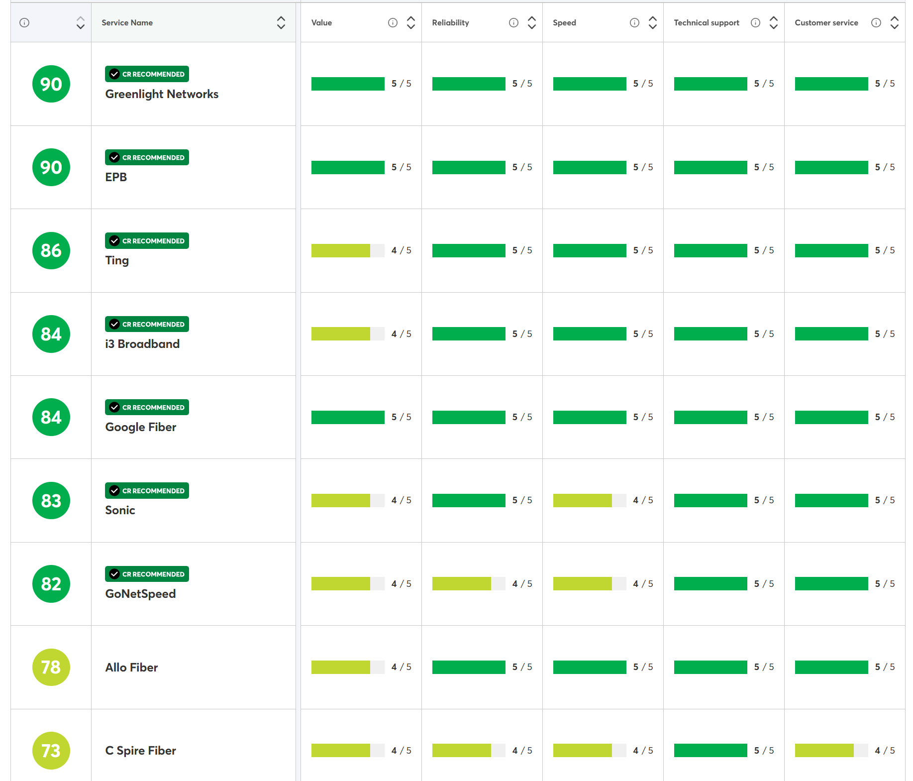
Task: Select the Customer service column header label
Action: point(826,23)
